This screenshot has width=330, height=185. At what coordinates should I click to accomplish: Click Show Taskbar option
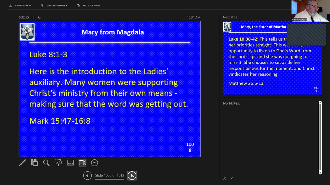20,5
